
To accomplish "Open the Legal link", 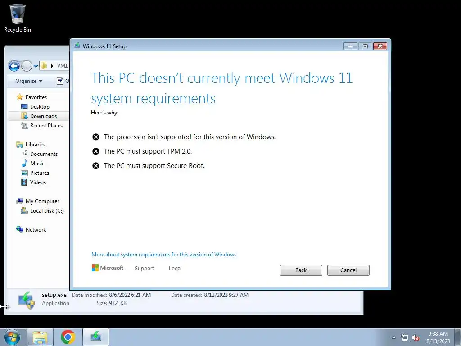I will click(175, 269).
